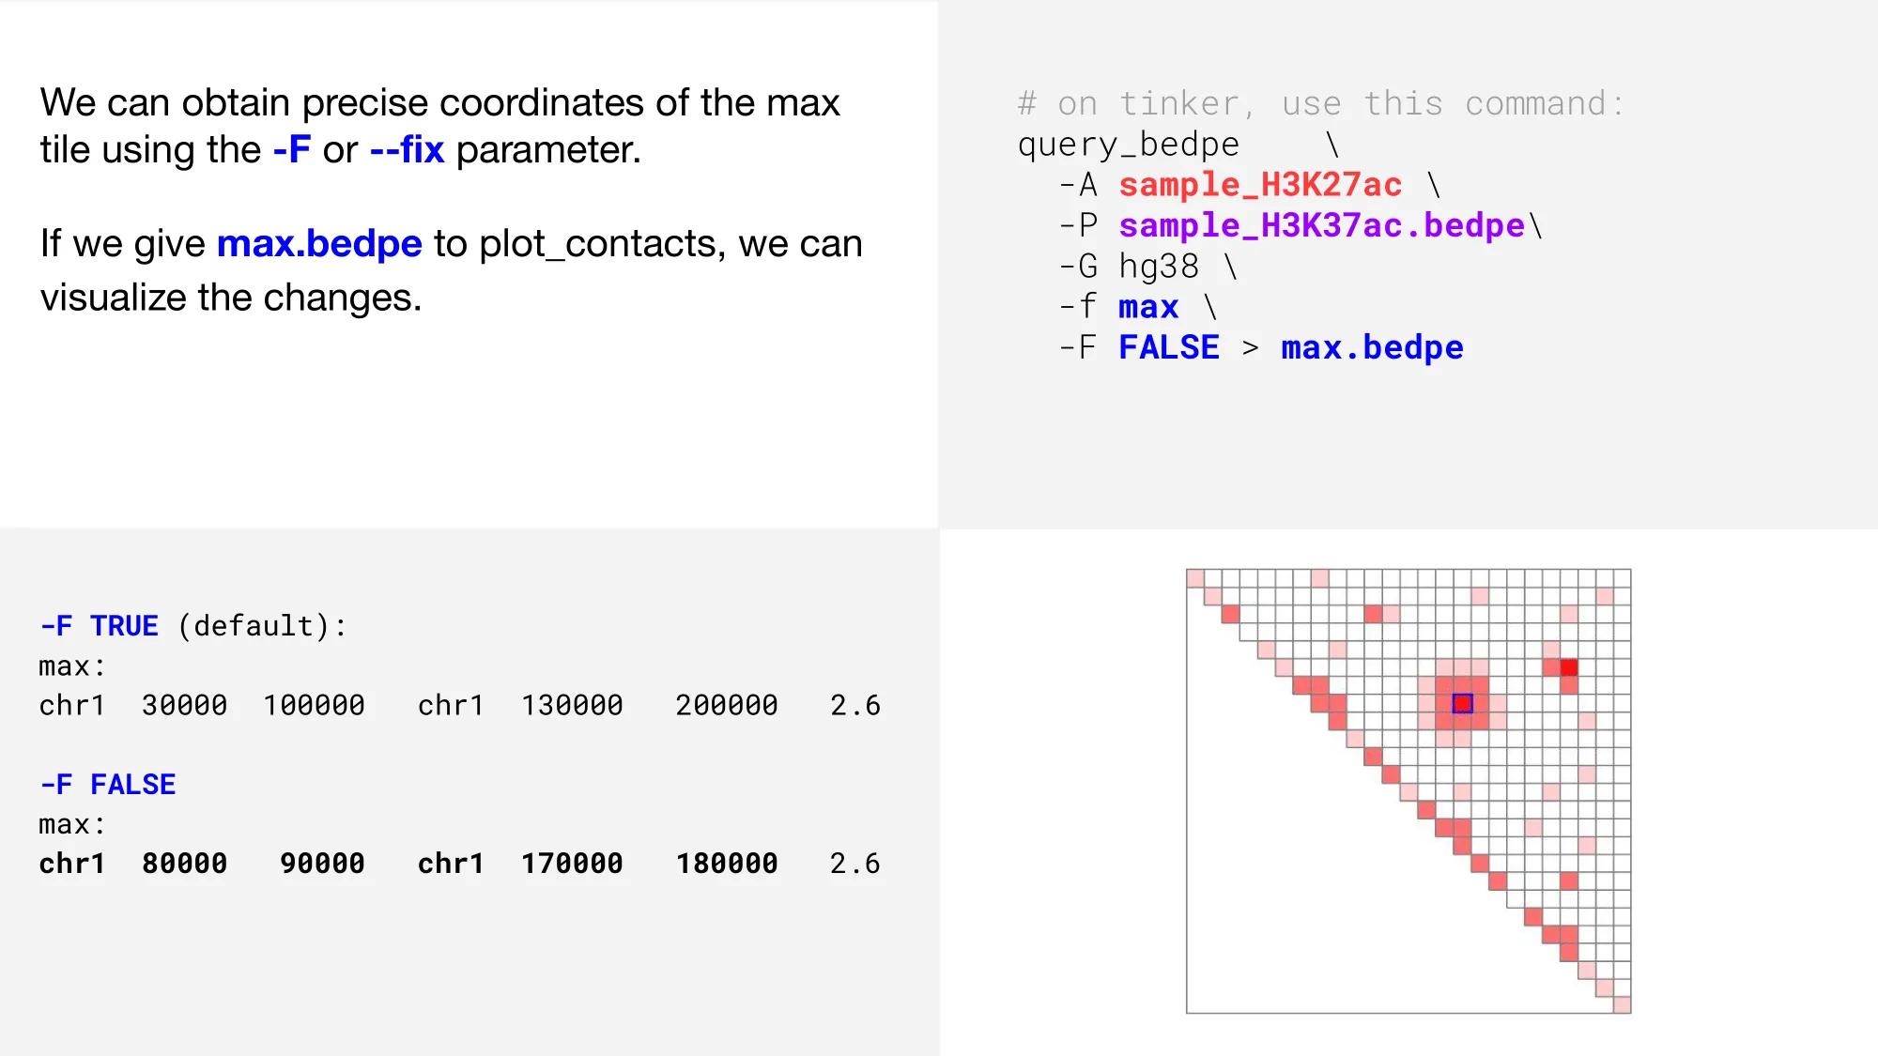This screenshot has height=1056, width=1878.
Task: Click sample_H3K27ac in the command
Action: point(1260,185)
